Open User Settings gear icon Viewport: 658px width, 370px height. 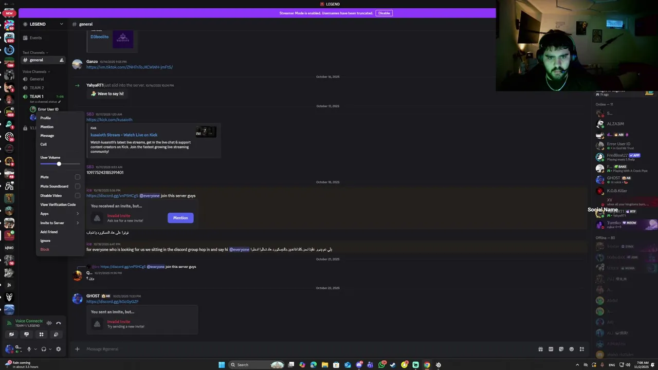pos(58,349)
